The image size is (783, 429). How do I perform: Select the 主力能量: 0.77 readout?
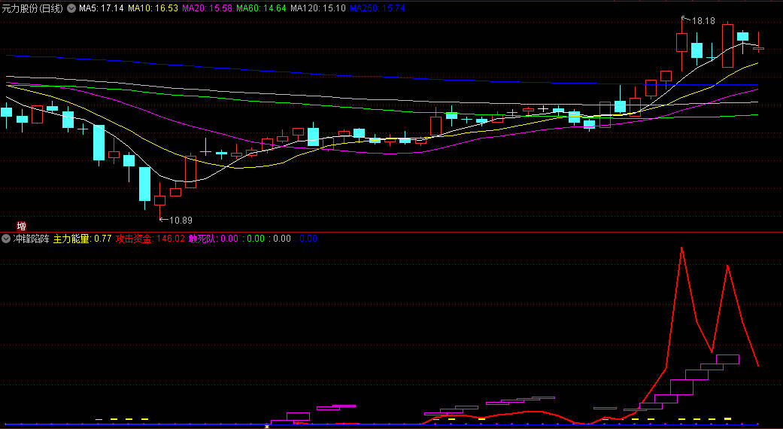[83, 239]
